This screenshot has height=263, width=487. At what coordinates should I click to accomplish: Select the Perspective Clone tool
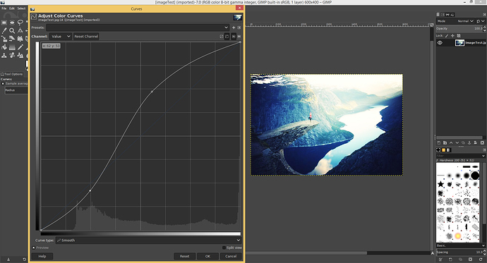[x=20, y=55]
